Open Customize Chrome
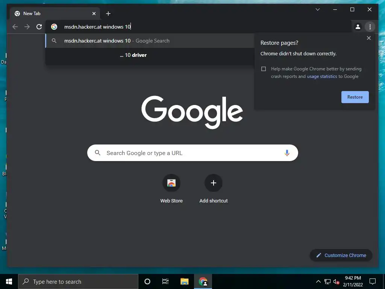 tap(341, 256)
